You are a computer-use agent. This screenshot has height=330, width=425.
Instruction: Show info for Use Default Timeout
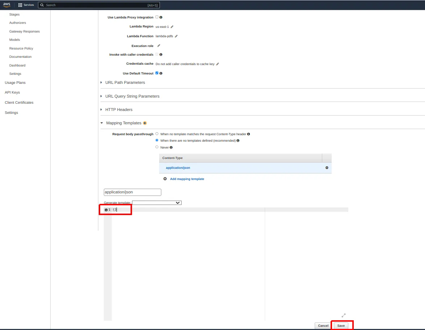(161, 73)
